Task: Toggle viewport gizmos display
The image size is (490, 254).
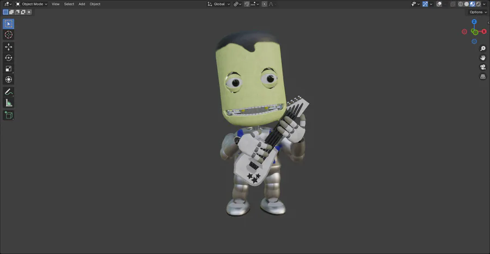Action: 425,4
